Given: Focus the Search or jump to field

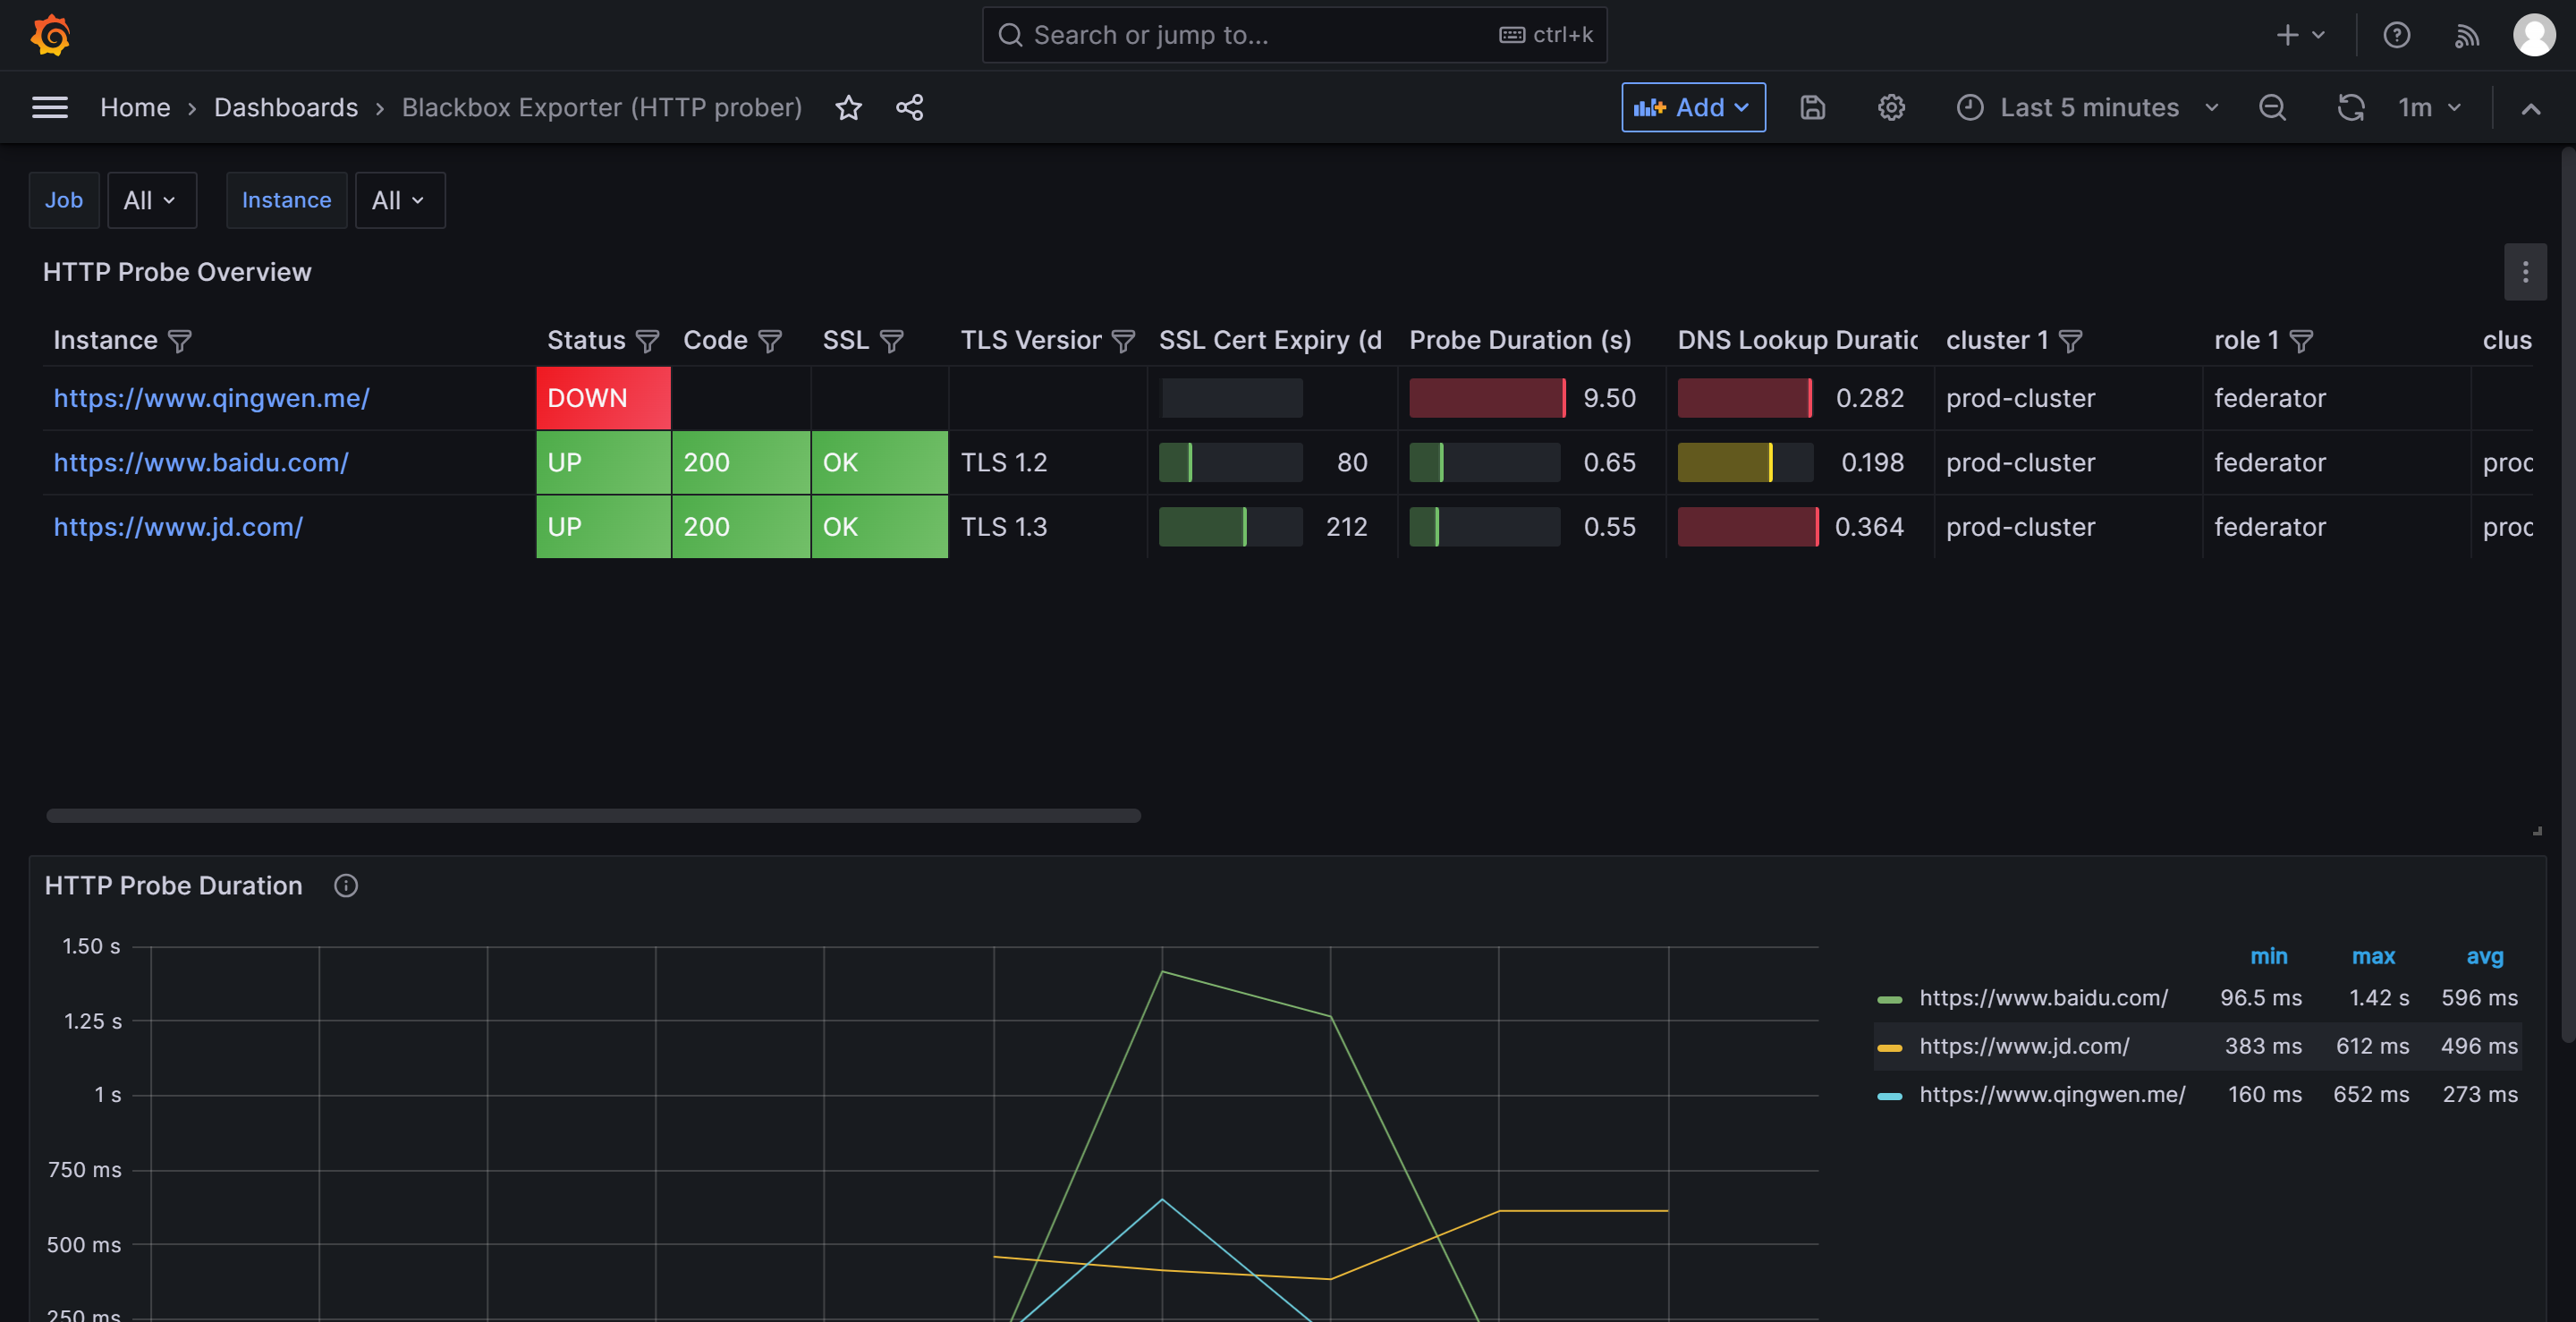Looking at the screenshot, I should tap(1294, 35).
